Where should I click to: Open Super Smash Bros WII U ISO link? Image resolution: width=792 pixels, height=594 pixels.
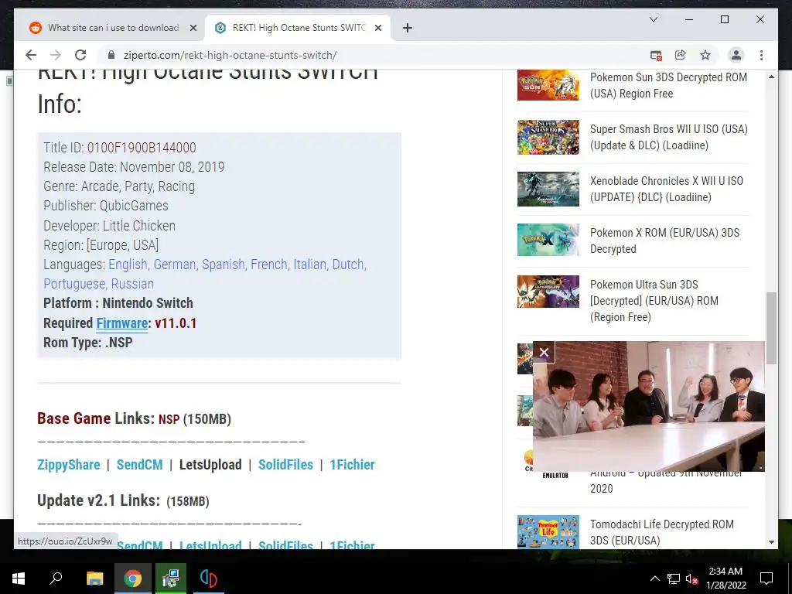point(669,138)
